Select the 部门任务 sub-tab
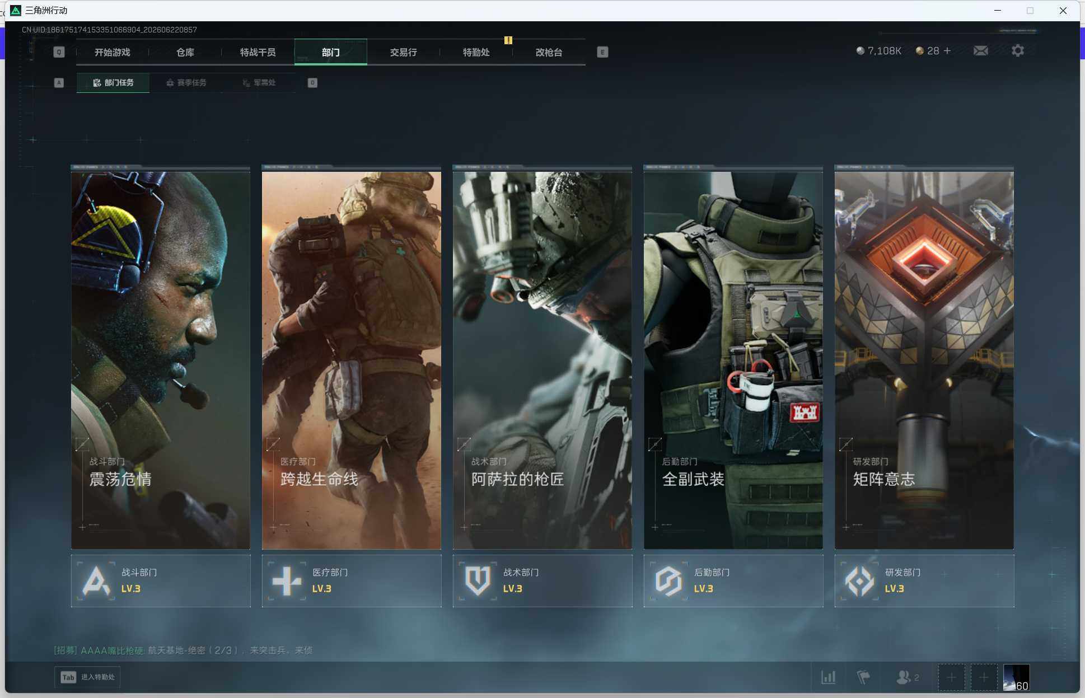Image resolution: width=1085 pixels, height=698 pixels. click(x=113, y=83)
